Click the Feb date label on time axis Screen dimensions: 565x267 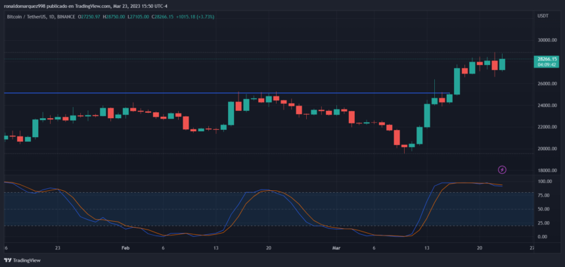[125, 247]
